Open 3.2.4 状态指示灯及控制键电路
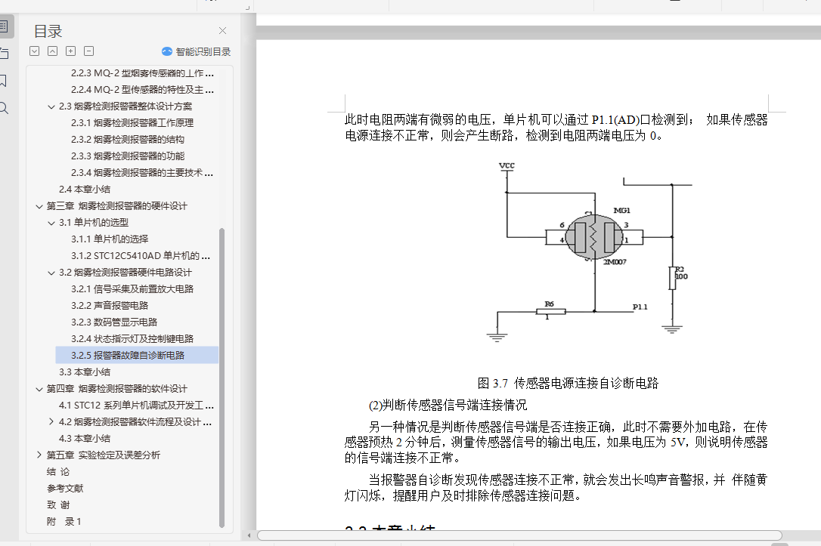 click(x=132, y=339)
